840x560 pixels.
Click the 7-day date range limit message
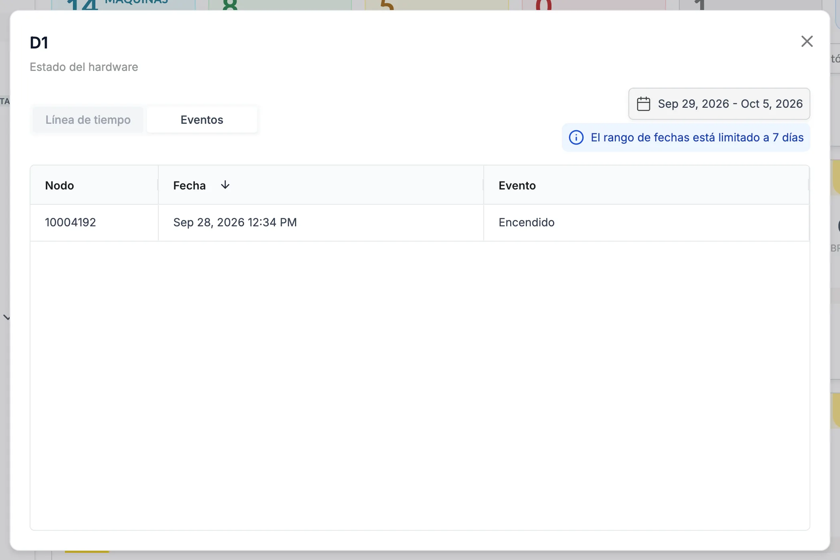coord(686,137)
